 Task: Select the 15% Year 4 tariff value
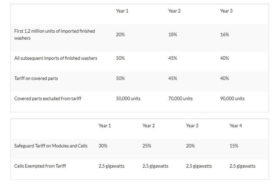click(234, 146)
